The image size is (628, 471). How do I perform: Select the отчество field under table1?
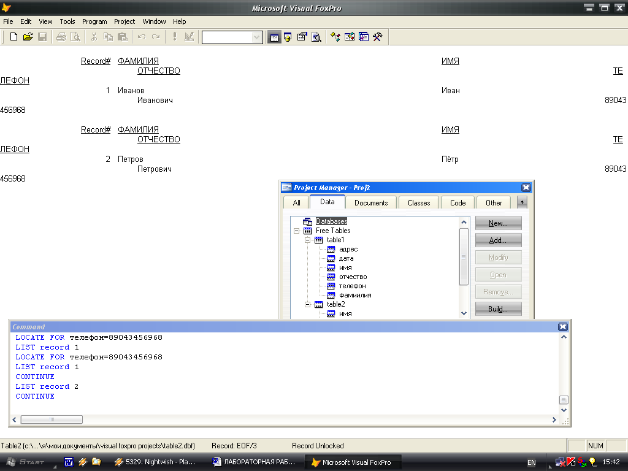pos(353,277)
